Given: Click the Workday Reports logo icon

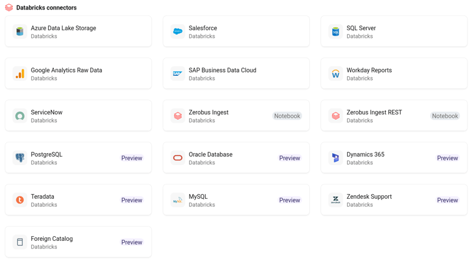Looking at the screenshot, I should [335, 74].
